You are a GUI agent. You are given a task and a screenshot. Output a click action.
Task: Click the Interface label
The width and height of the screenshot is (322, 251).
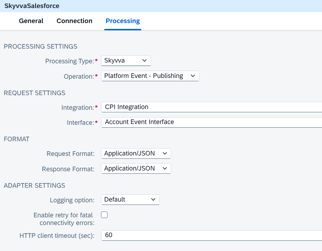(x=80, y=123)
